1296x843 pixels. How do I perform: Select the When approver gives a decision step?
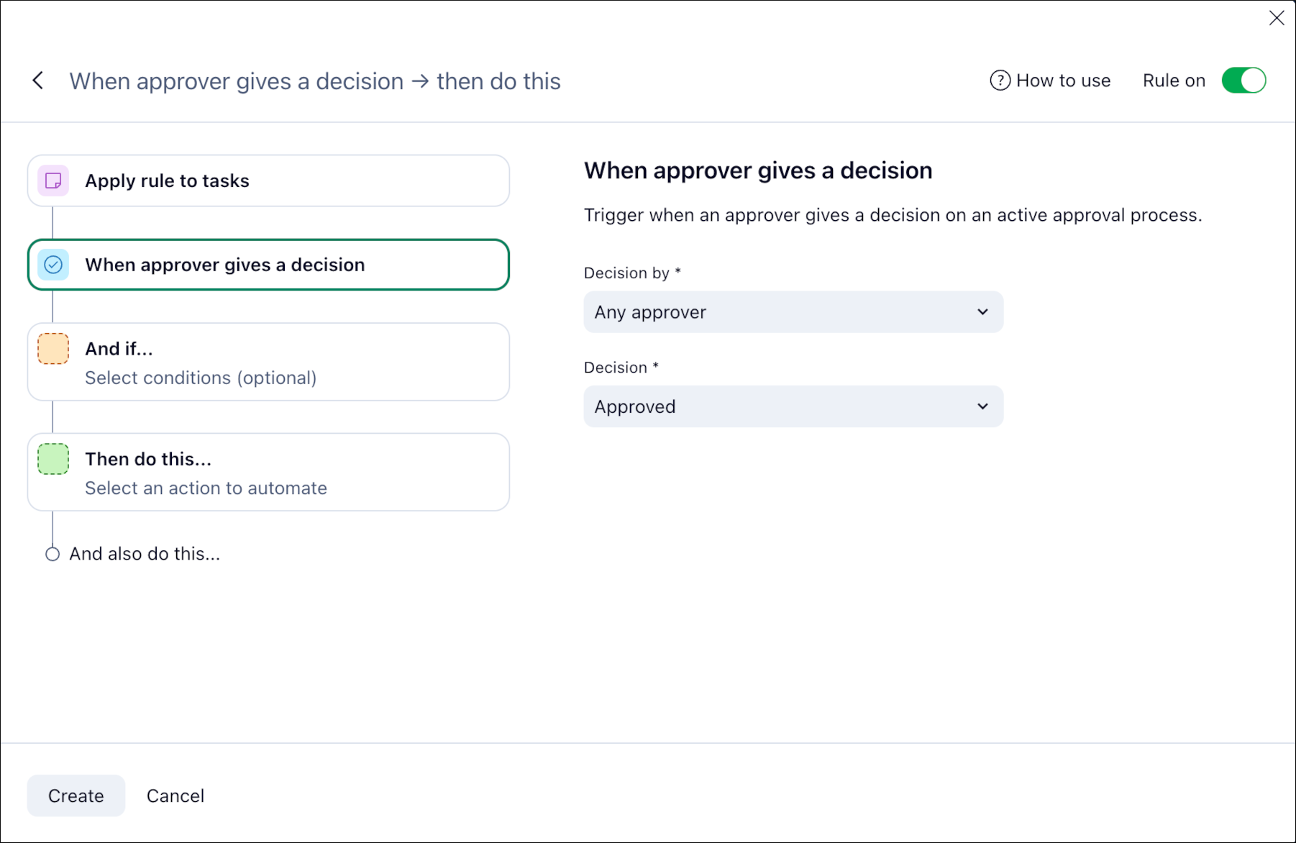(268, 265)
